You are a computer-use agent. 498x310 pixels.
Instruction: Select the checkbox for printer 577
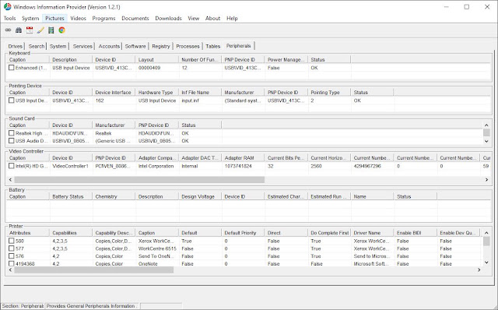tap(12, 248)
